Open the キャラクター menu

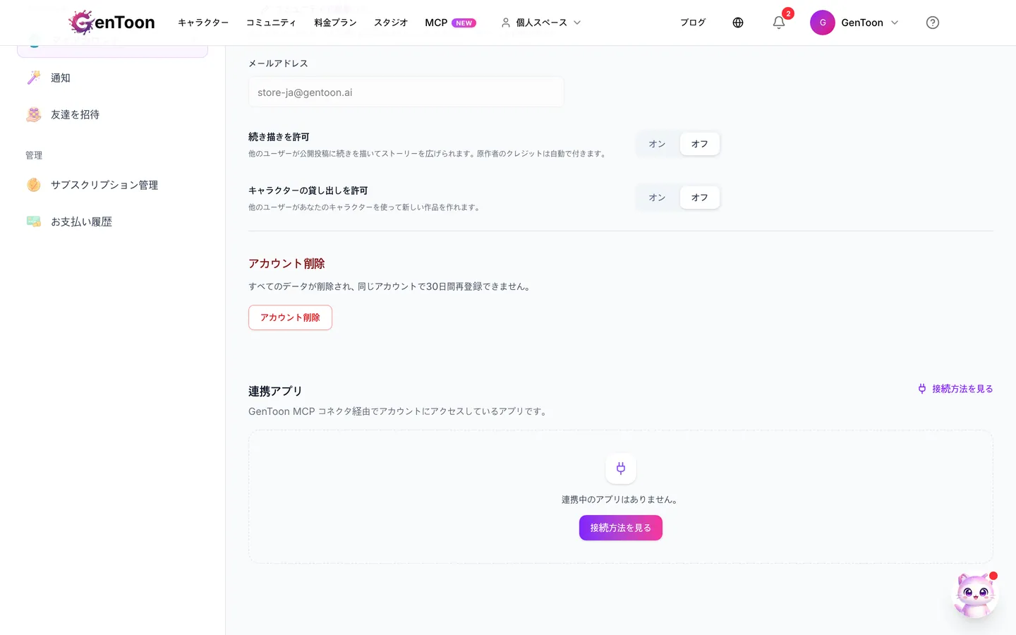203,23
